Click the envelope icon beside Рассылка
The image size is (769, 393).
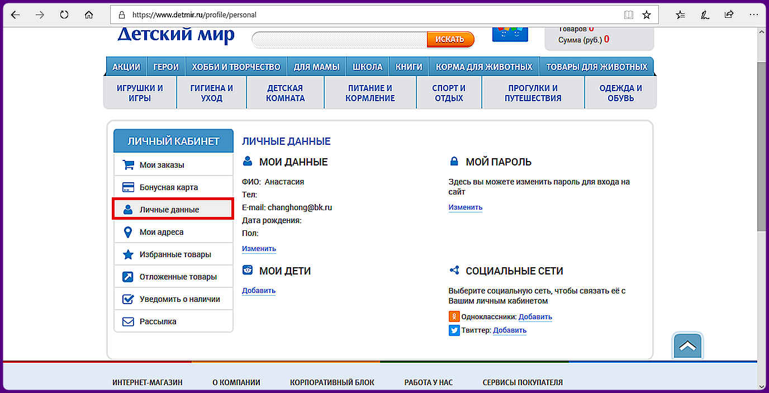point(129,321)
